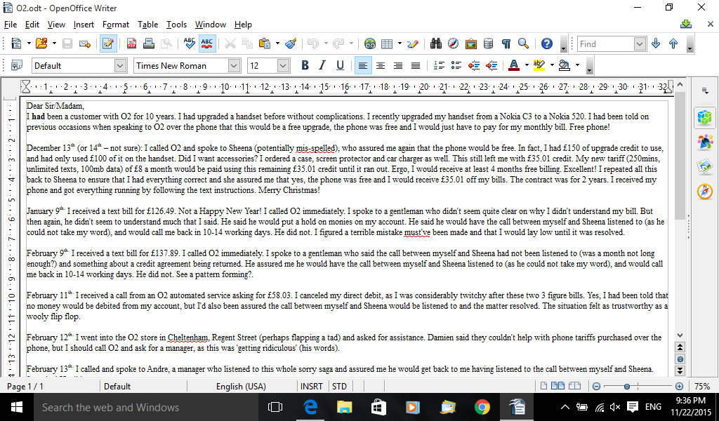The height and width of the screenshot is (421, 719).
Task: Open the Navigator compass icon in toolbar
Action: [x=453, y=44]
